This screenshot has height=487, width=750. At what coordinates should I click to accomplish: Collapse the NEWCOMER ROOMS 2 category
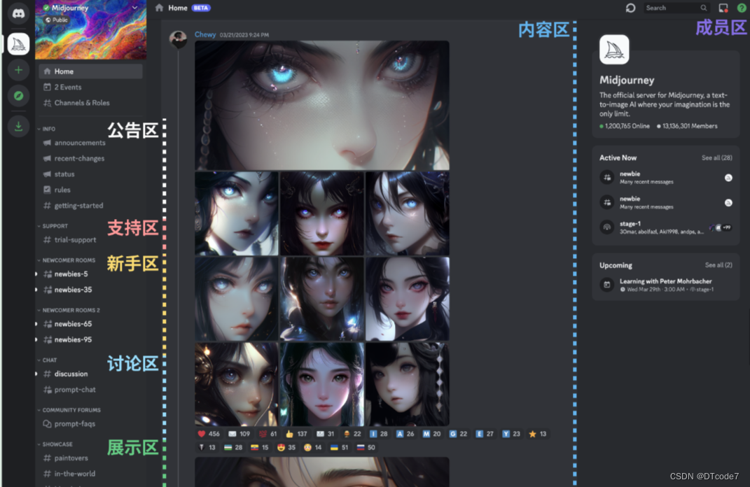pyautogui.click(x=69, y=310)
